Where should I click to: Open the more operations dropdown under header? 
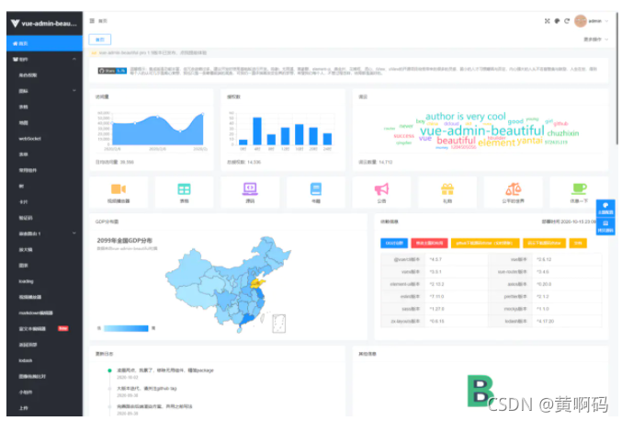[x=595, y=40]
